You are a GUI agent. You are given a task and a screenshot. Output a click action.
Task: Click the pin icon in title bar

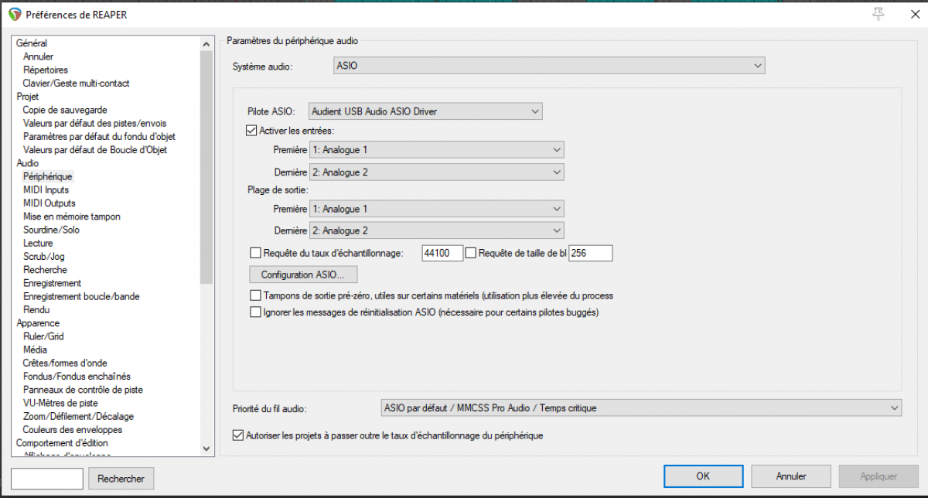tap(879, 14)
